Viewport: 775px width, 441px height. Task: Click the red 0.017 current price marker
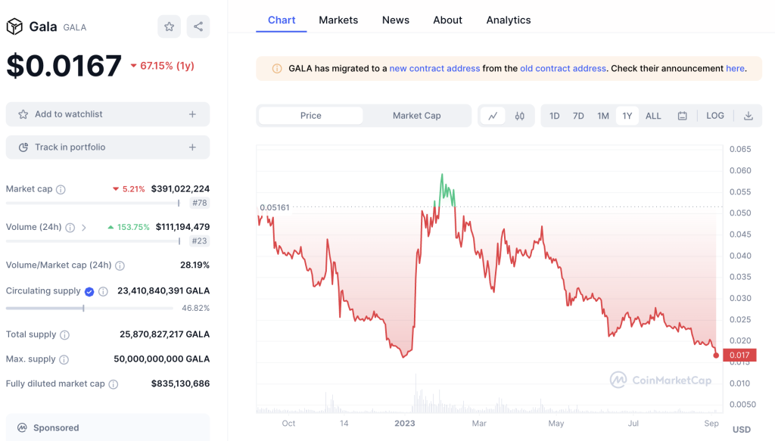(x=739, y=355)
